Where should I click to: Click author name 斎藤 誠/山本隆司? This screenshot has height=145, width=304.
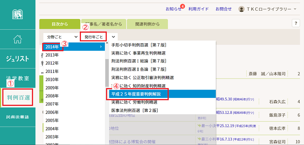click(x=267, y=74)
